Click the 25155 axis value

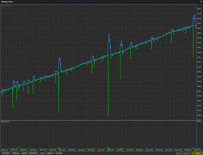pyautogui.click(x=199, y=81)
